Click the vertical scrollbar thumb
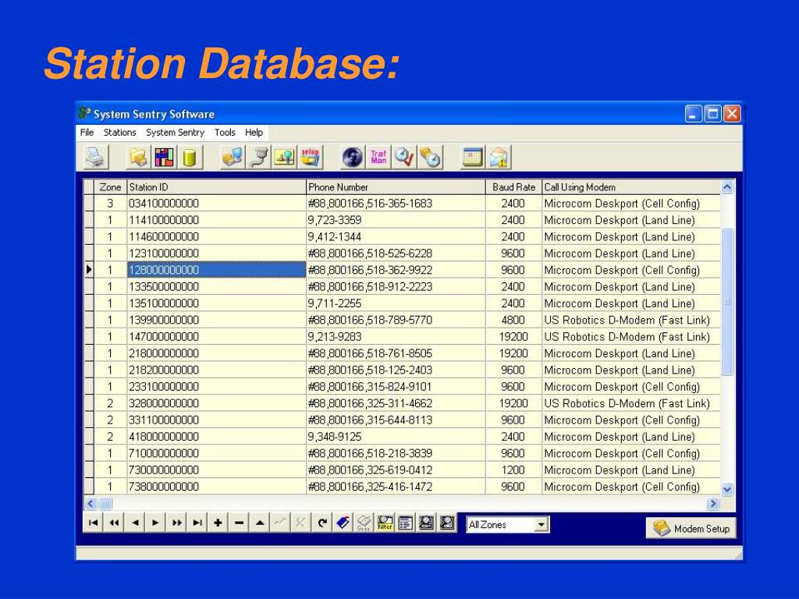 click(x=728, y=302)
